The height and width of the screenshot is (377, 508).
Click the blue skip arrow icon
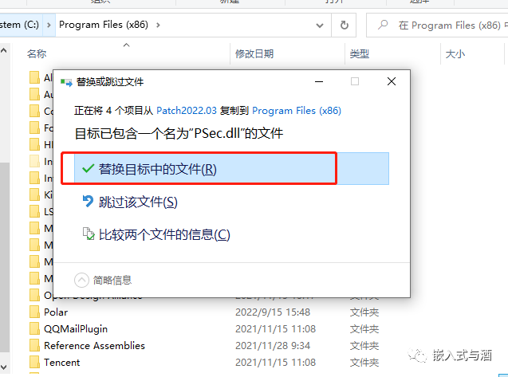tap(88, 202)
